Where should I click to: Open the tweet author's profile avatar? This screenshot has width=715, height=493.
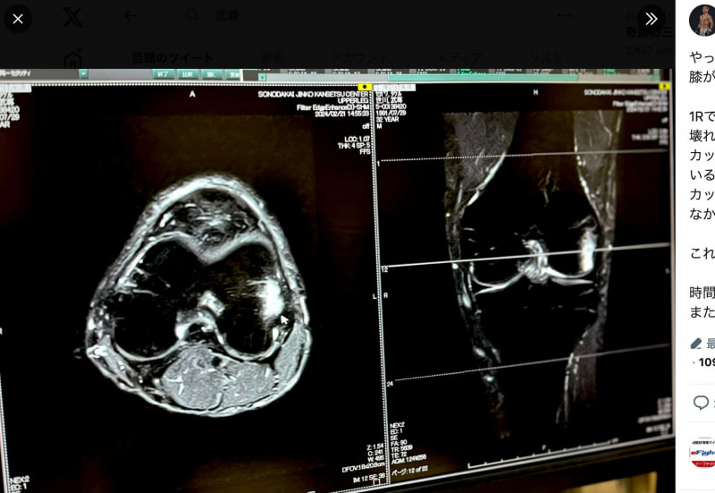[702, 20]
